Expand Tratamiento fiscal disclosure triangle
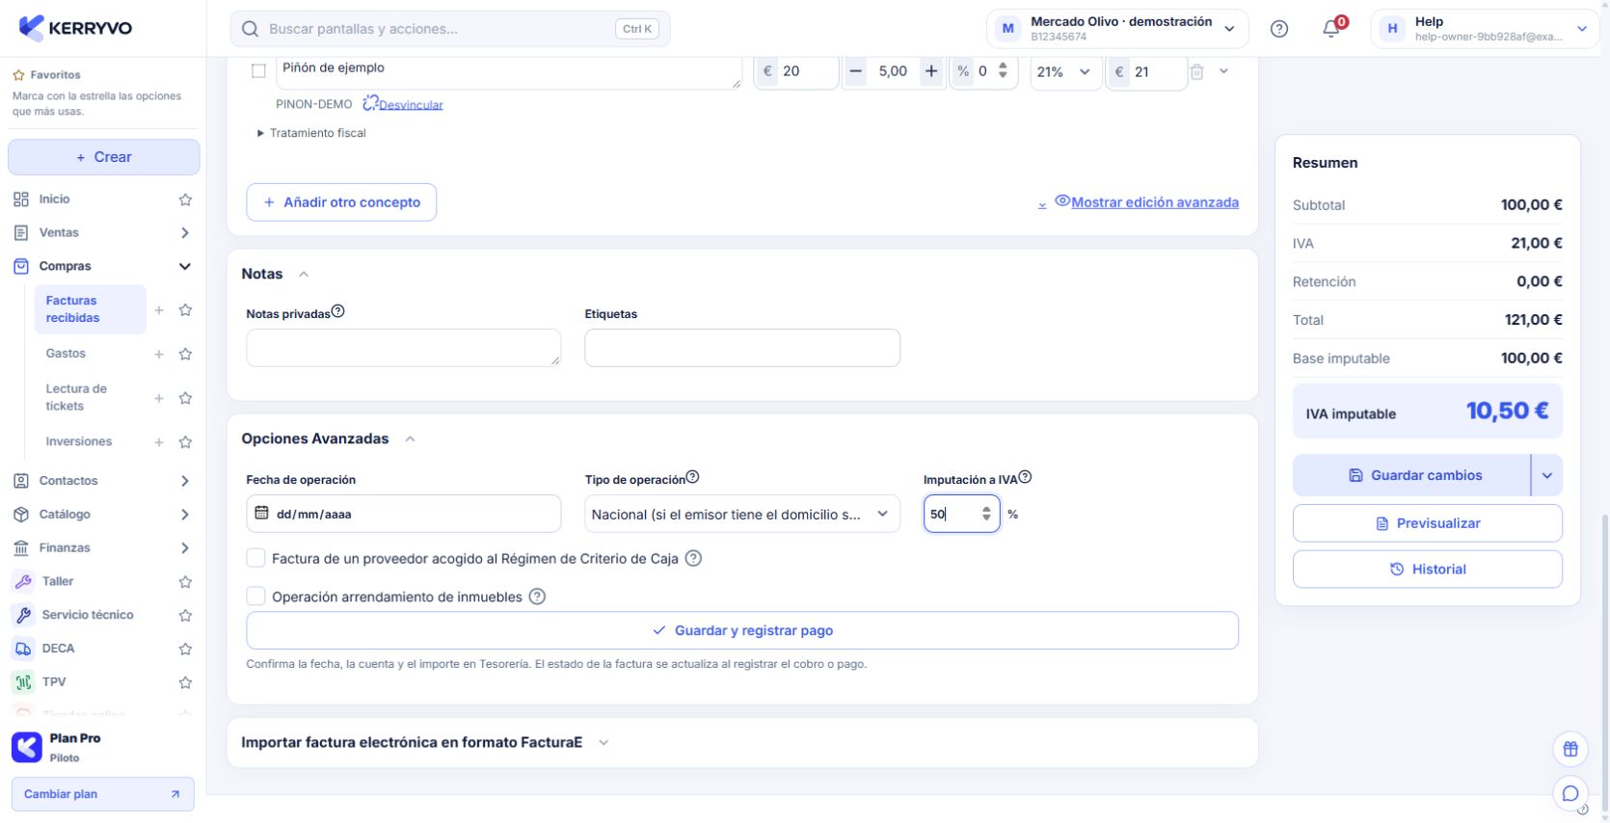 click(x=260, y=133)
